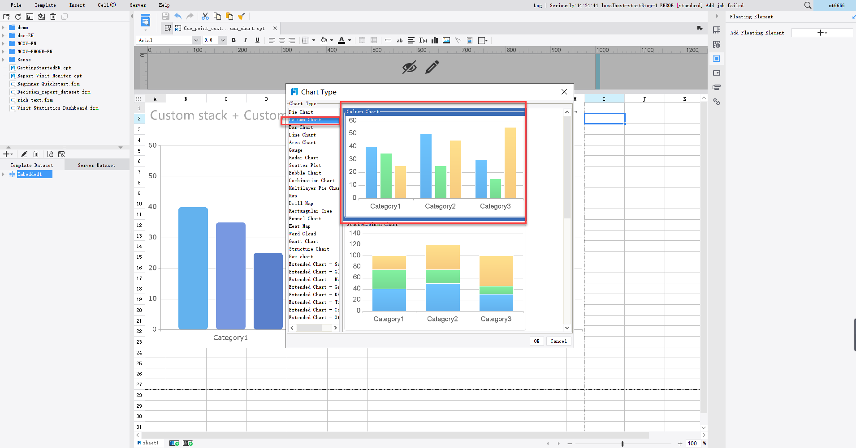The width and height of the screenshot is (856, 448).
Task: Select Line Chart in chart type list
Action: (x=302, y=135)
